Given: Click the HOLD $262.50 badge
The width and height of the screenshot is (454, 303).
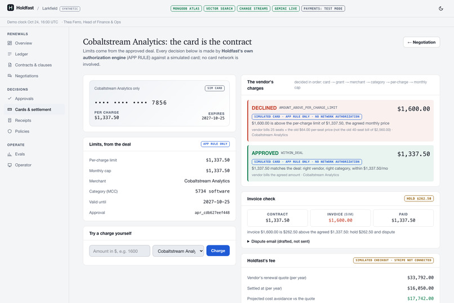Looking at the screenshot, I should coord(419,199).
